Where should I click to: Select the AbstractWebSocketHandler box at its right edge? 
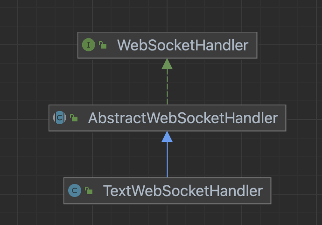(x=286, y=118)
